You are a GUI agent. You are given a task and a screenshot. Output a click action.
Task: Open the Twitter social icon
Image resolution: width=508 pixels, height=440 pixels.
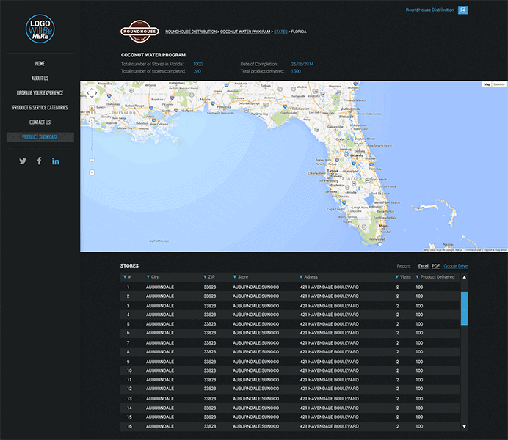click(23, 161)
